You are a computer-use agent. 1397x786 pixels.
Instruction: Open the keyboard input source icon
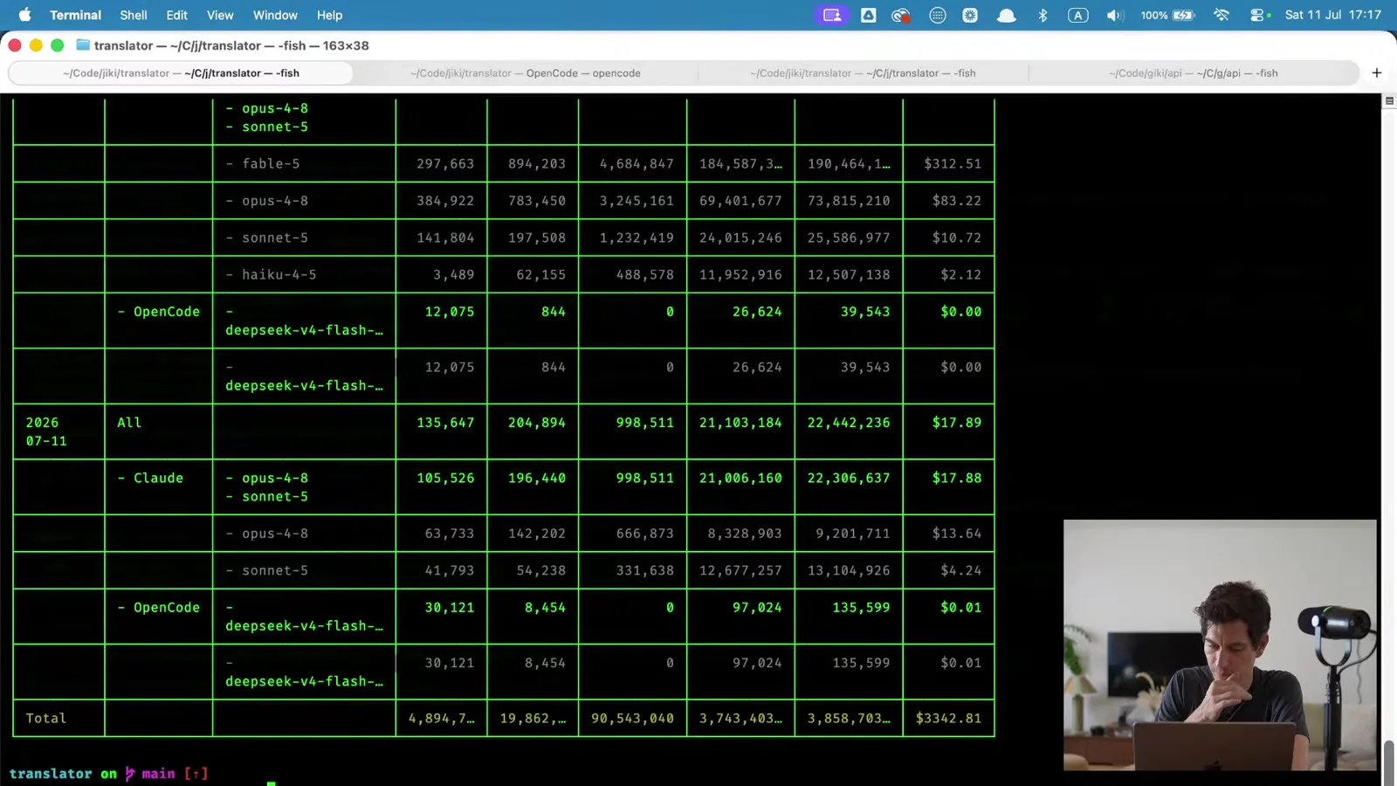click(1078, 15)
